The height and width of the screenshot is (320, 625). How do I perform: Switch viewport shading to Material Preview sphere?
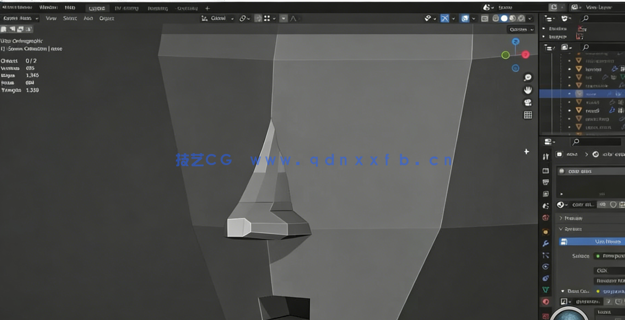click(512, 18)
